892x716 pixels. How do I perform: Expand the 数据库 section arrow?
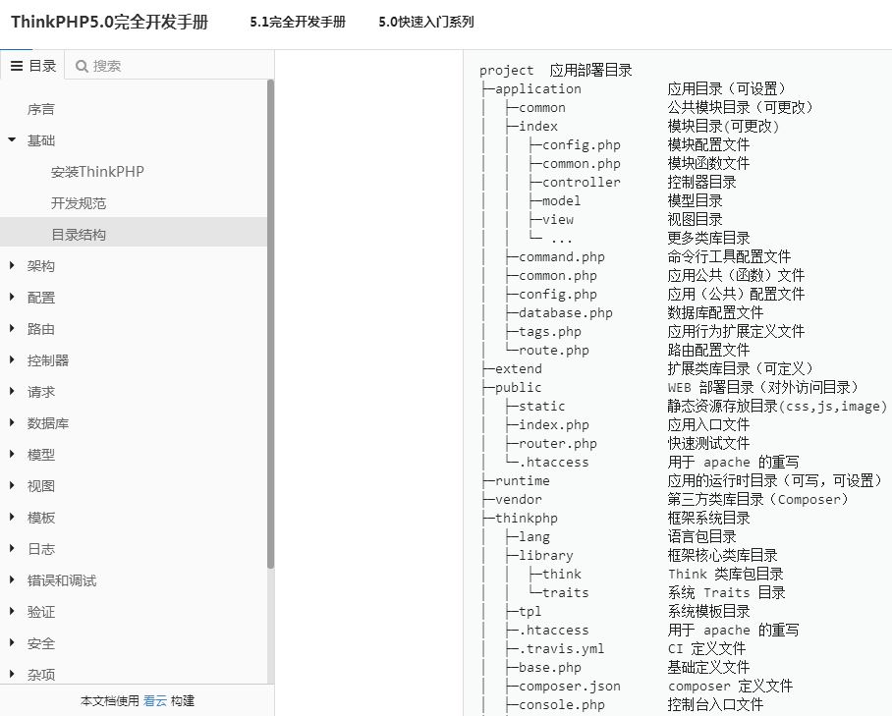(x=12, y=422)
